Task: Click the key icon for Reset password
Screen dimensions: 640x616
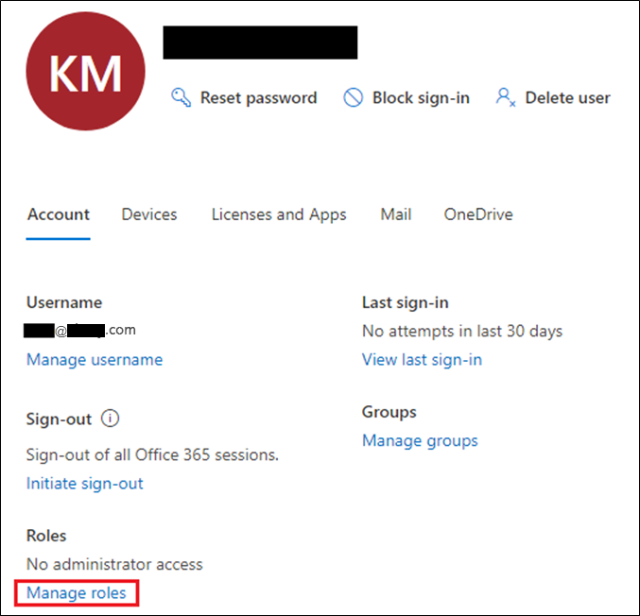Action: pyautogui.click(x=182, y=97)
